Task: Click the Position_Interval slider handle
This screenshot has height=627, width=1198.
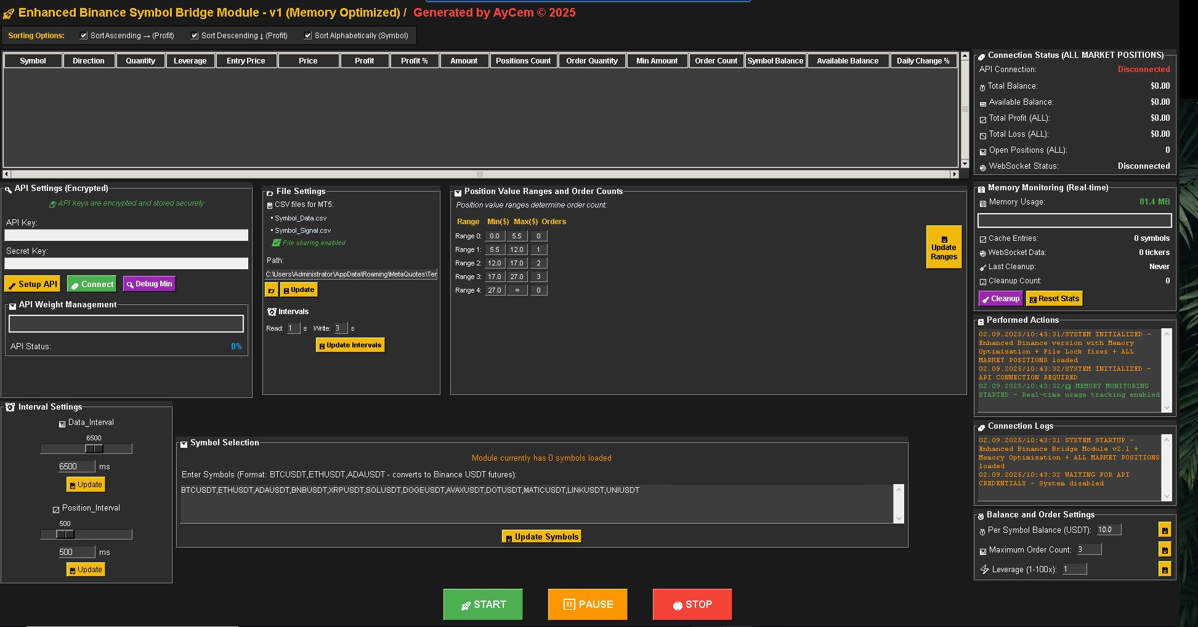Action: (x=65, y=535)
